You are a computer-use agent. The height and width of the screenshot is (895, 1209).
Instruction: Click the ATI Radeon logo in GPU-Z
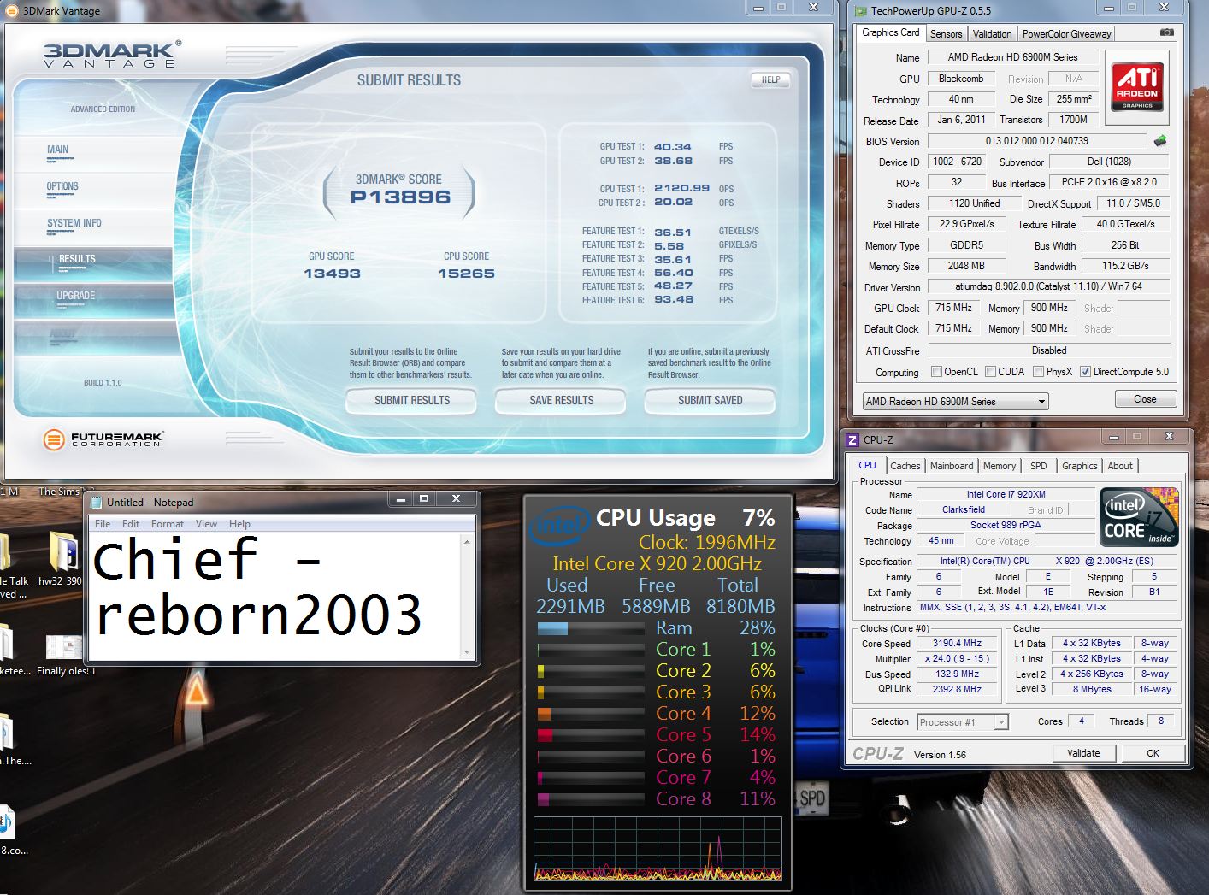[x=1137, y=85]
